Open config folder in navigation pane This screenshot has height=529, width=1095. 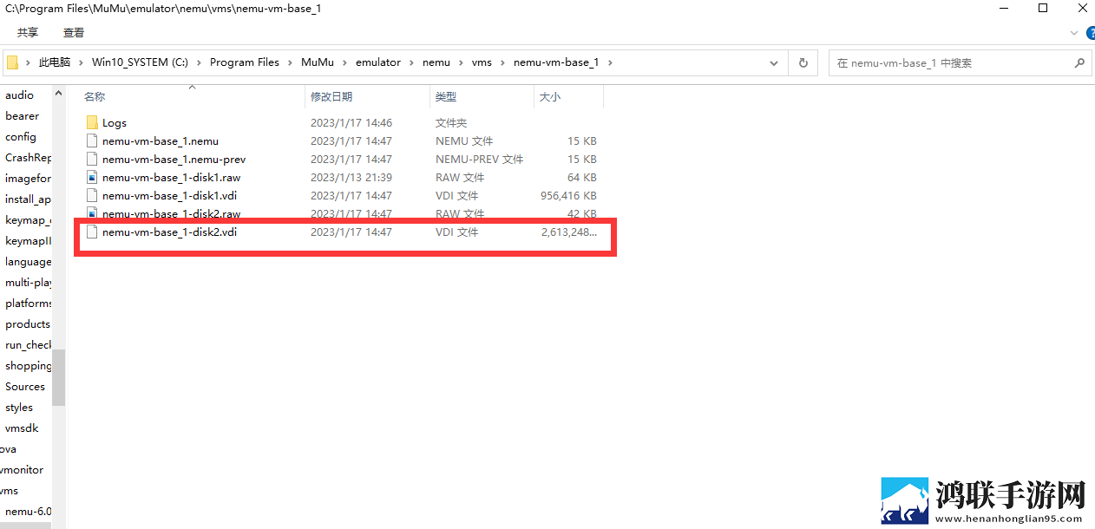click(21, 137)
